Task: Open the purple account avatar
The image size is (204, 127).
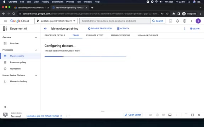Action: pos(198,21)
